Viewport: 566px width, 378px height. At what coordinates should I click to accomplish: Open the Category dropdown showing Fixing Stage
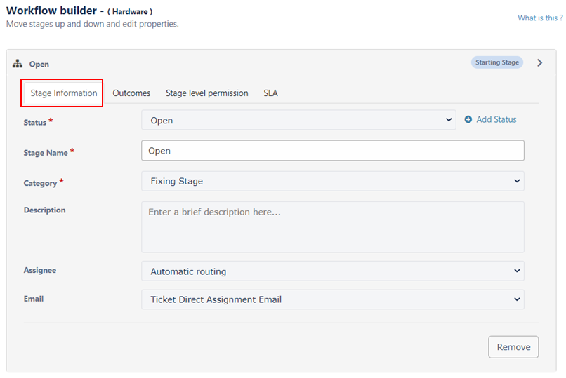333,181
